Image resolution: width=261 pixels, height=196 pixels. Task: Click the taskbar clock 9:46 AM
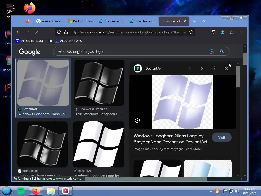pyautogui.click(x=250, y=191)
